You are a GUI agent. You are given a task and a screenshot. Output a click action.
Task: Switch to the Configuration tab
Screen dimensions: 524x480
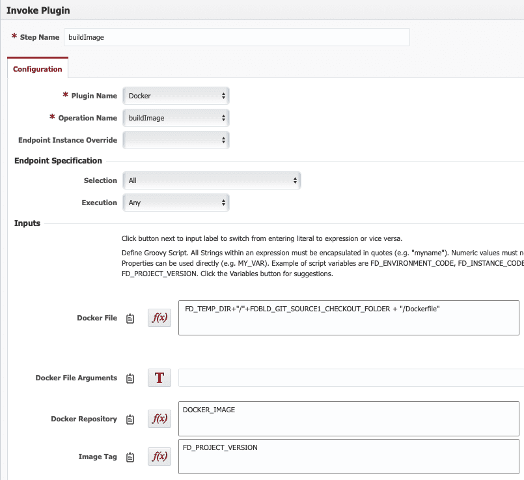click(38, 69)
